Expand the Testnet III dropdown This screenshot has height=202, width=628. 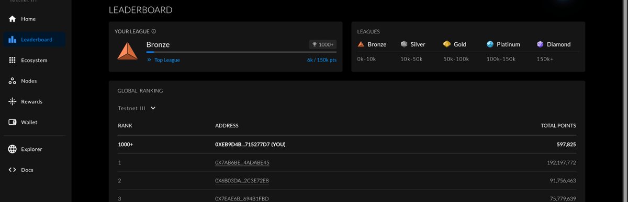click(137, 108)
